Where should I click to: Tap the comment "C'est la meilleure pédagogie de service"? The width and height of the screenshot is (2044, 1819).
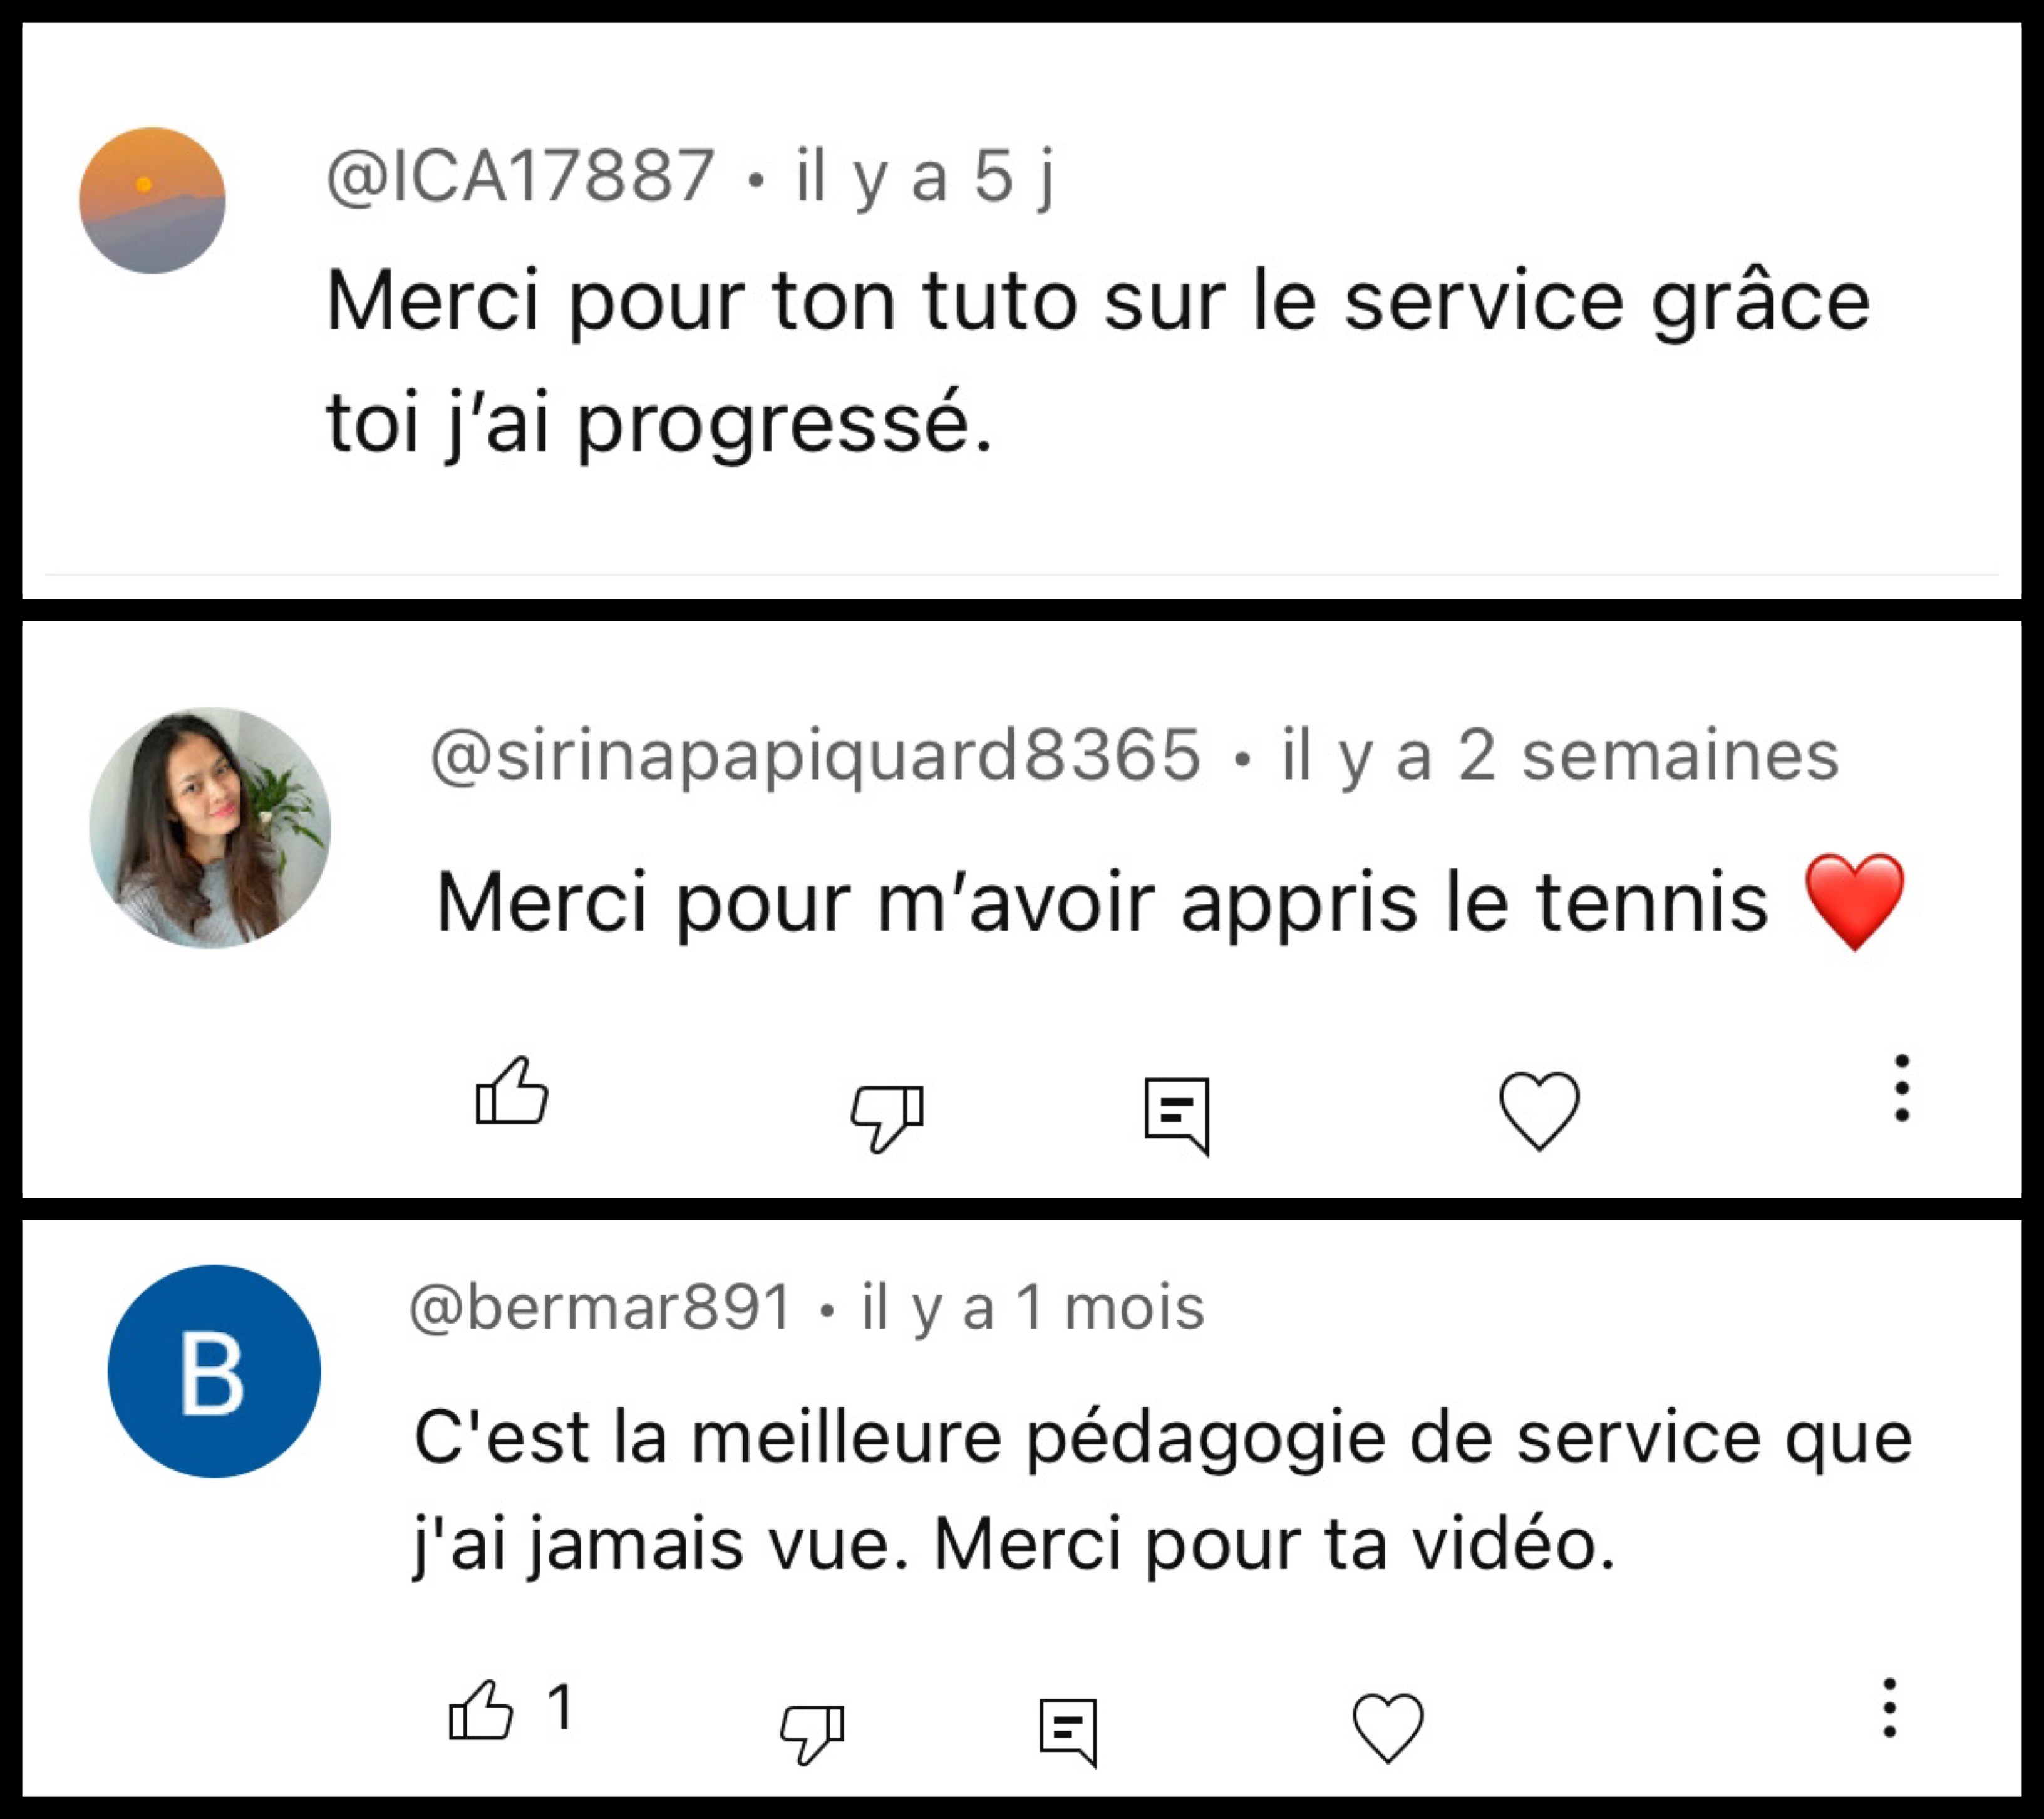1162,1438
